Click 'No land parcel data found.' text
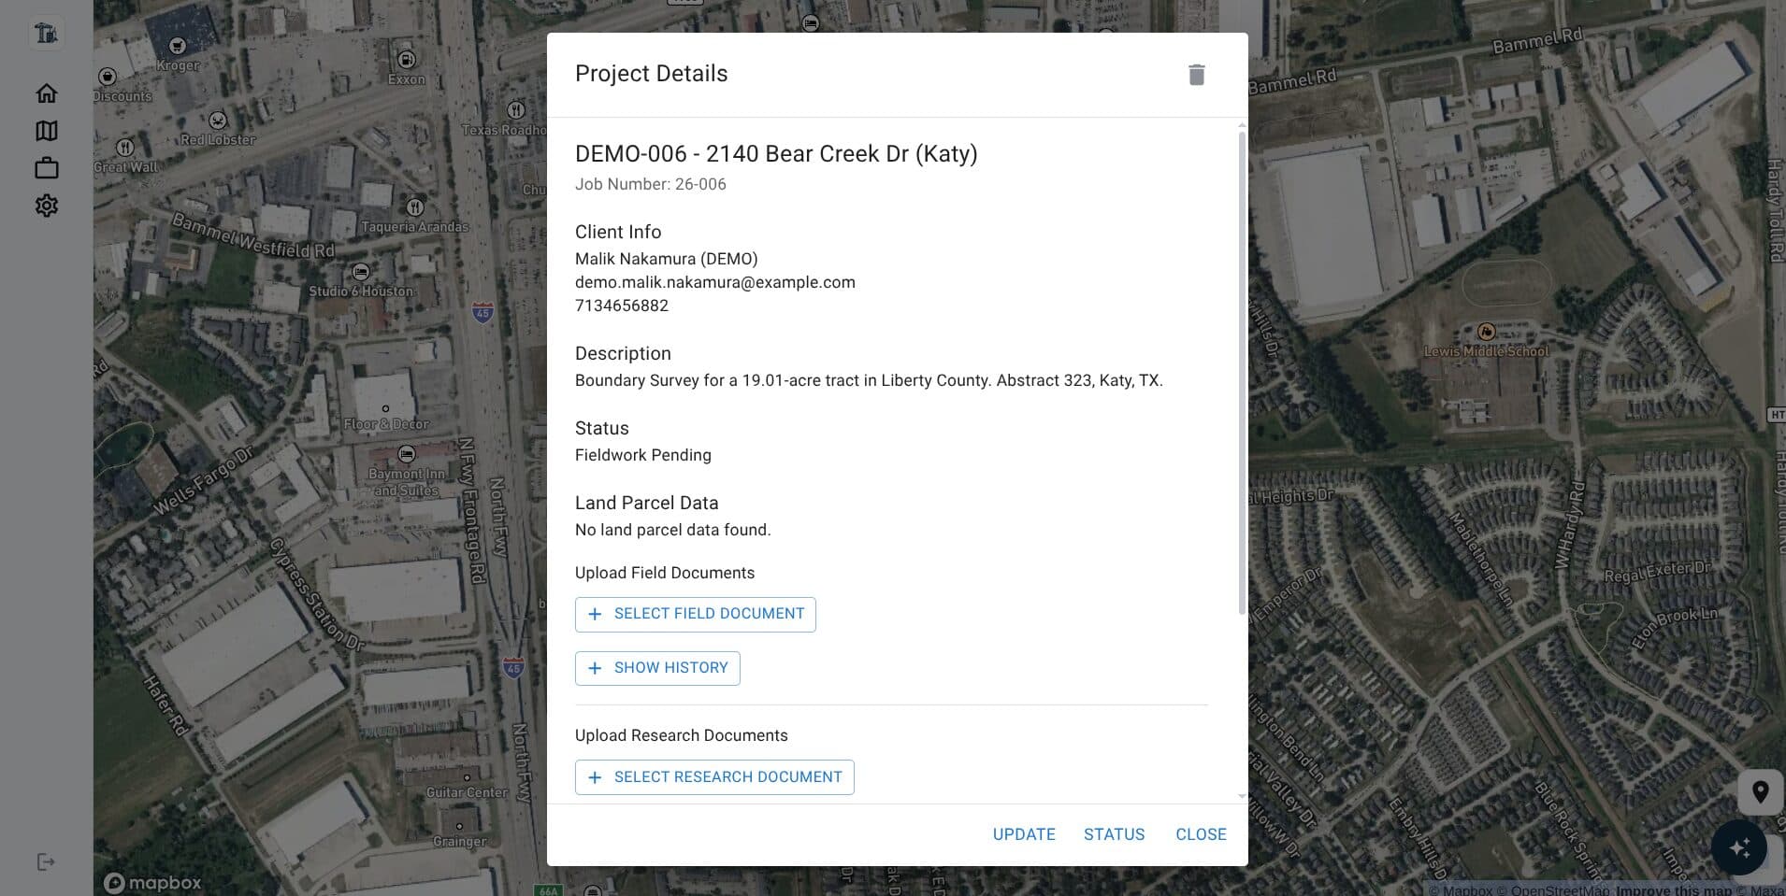The image size is (1786, 896). tap(673, 530)
